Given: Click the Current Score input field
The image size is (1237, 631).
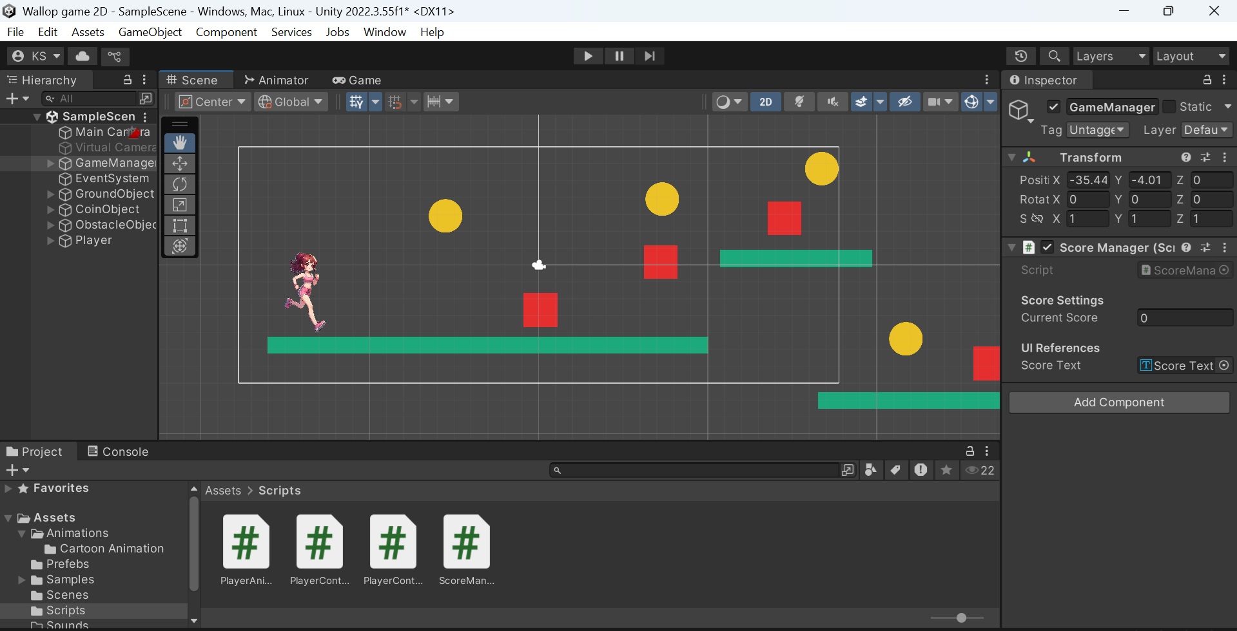Looking at the screenshot, I should (x=1185, y=317).
